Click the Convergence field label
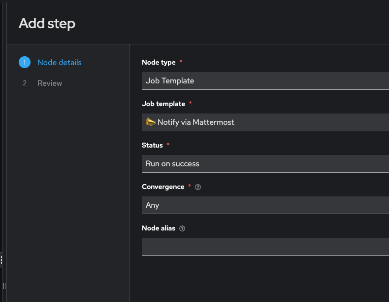Screen dimensions: 389x302 163,187
